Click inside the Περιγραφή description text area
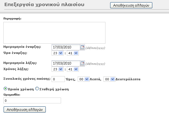This screenshot has height=117, width=169. (x=54, y=33)
